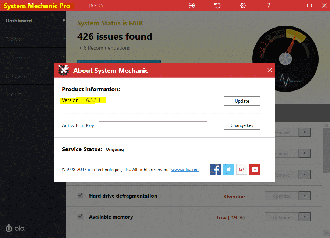Click Optimize for Available memory
The width and height of the screenshot is (330, 238).
(281, 217)
